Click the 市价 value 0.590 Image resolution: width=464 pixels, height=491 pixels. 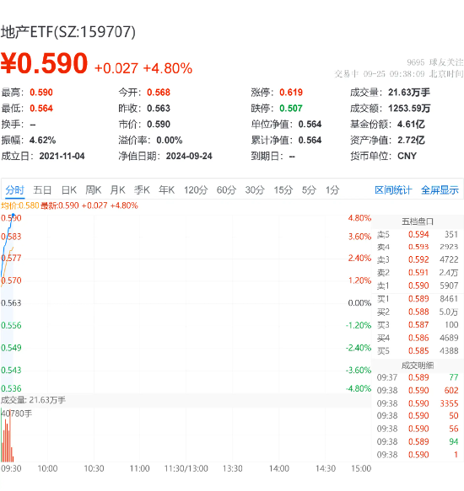click(159, 125)
